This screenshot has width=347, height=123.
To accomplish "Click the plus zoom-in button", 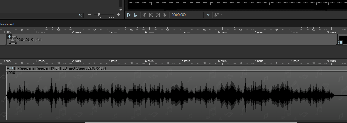I will [118, 15].
